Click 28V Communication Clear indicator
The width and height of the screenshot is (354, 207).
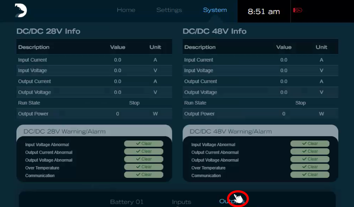click(x=143, y=175)
